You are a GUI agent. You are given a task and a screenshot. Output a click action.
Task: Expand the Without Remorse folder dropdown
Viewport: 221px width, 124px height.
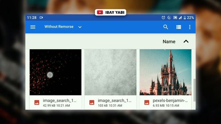pyautogui.click(x=80, y=27)
